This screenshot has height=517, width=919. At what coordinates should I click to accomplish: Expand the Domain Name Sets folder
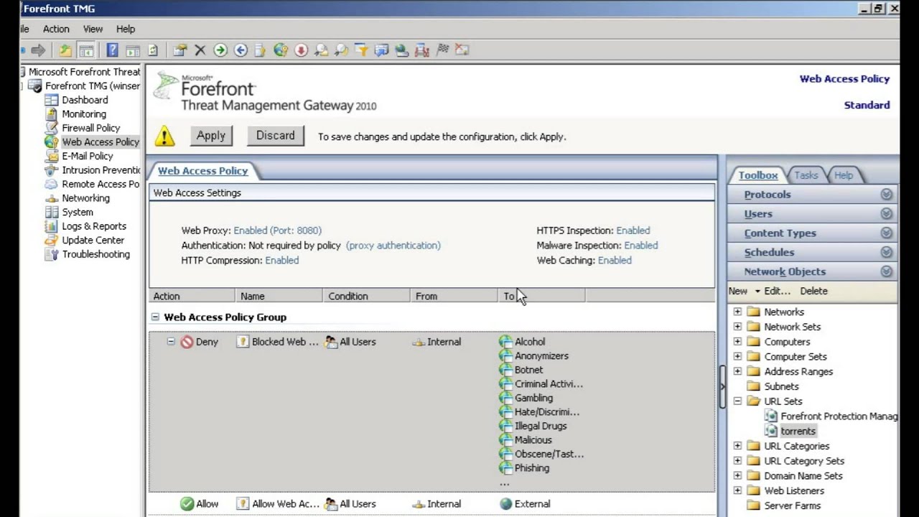pyautogui.click(x=737, y=475)
